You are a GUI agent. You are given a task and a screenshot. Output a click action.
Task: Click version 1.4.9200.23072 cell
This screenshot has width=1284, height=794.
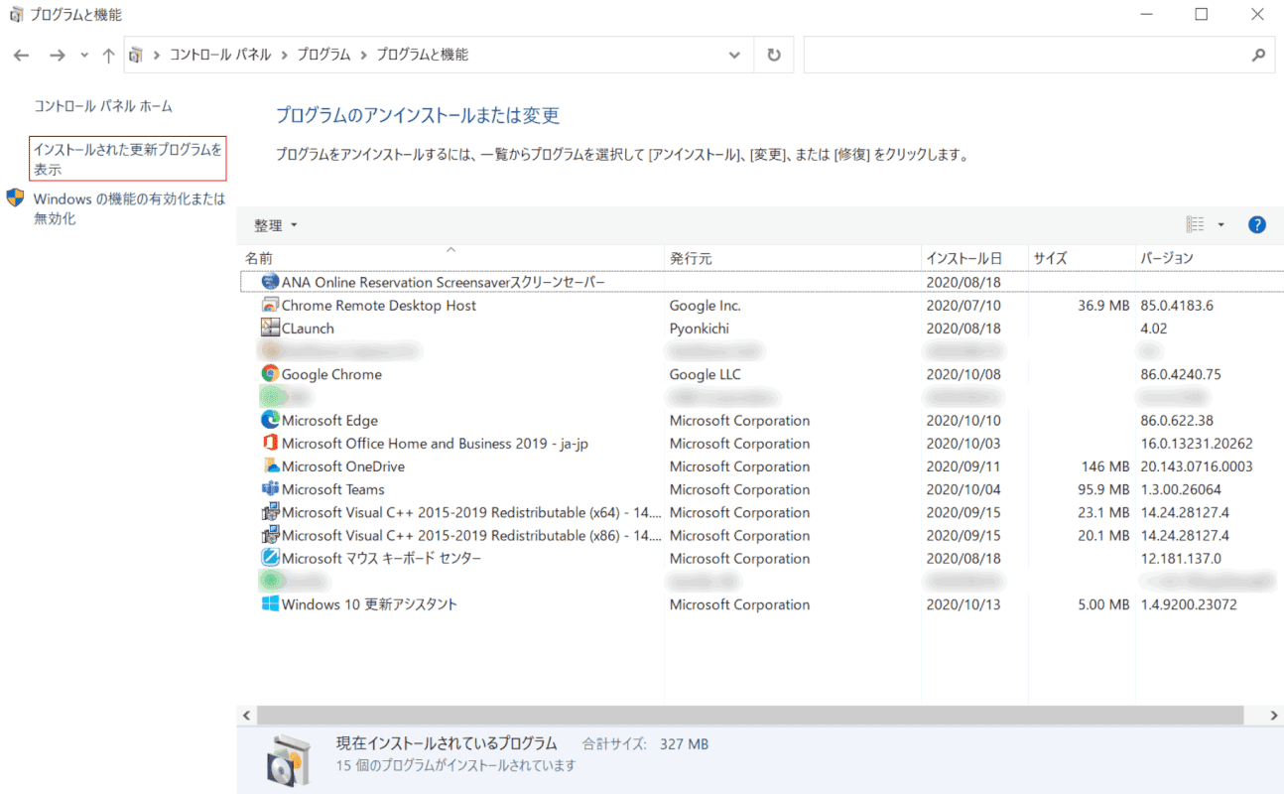pyautogui.click(x=1189, y=604)
